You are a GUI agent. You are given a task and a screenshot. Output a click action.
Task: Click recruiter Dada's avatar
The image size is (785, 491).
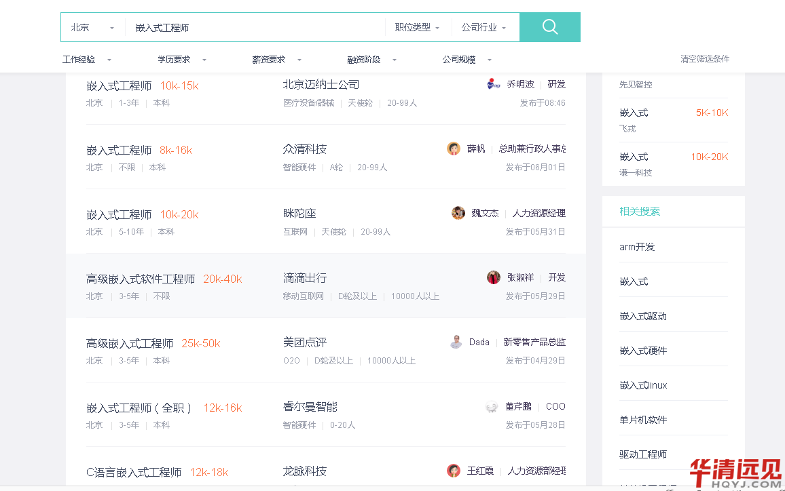pos(456,342)
